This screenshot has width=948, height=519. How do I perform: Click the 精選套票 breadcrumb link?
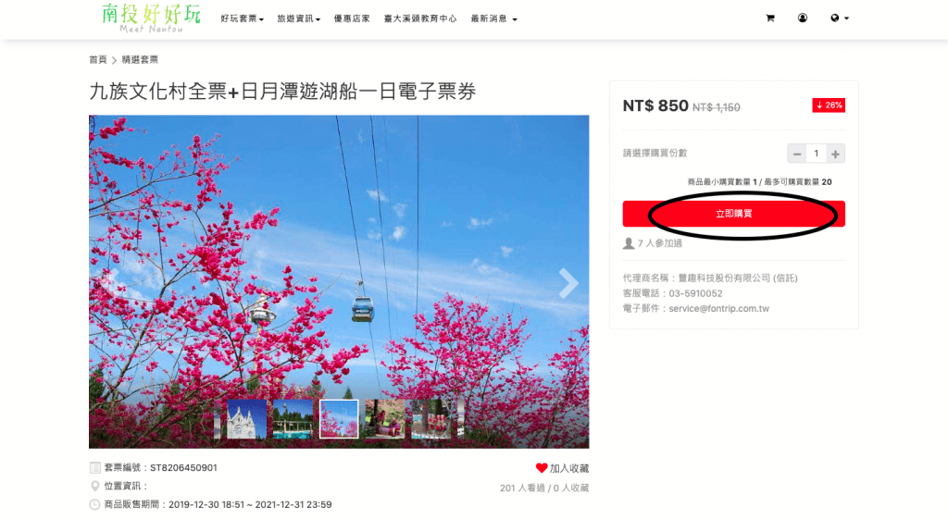tap(140, 60)
